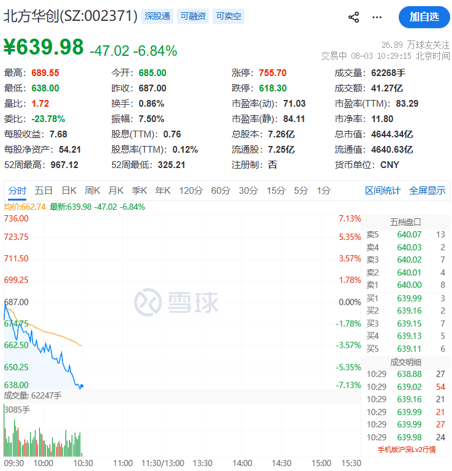452x471 pixels.
Task: Click the 五档盘口 panel header
Action: [405, 222]
